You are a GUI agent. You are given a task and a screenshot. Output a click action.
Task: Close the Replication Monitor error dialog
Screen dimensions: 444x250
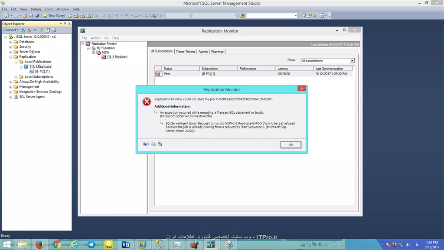coord(302,89)
